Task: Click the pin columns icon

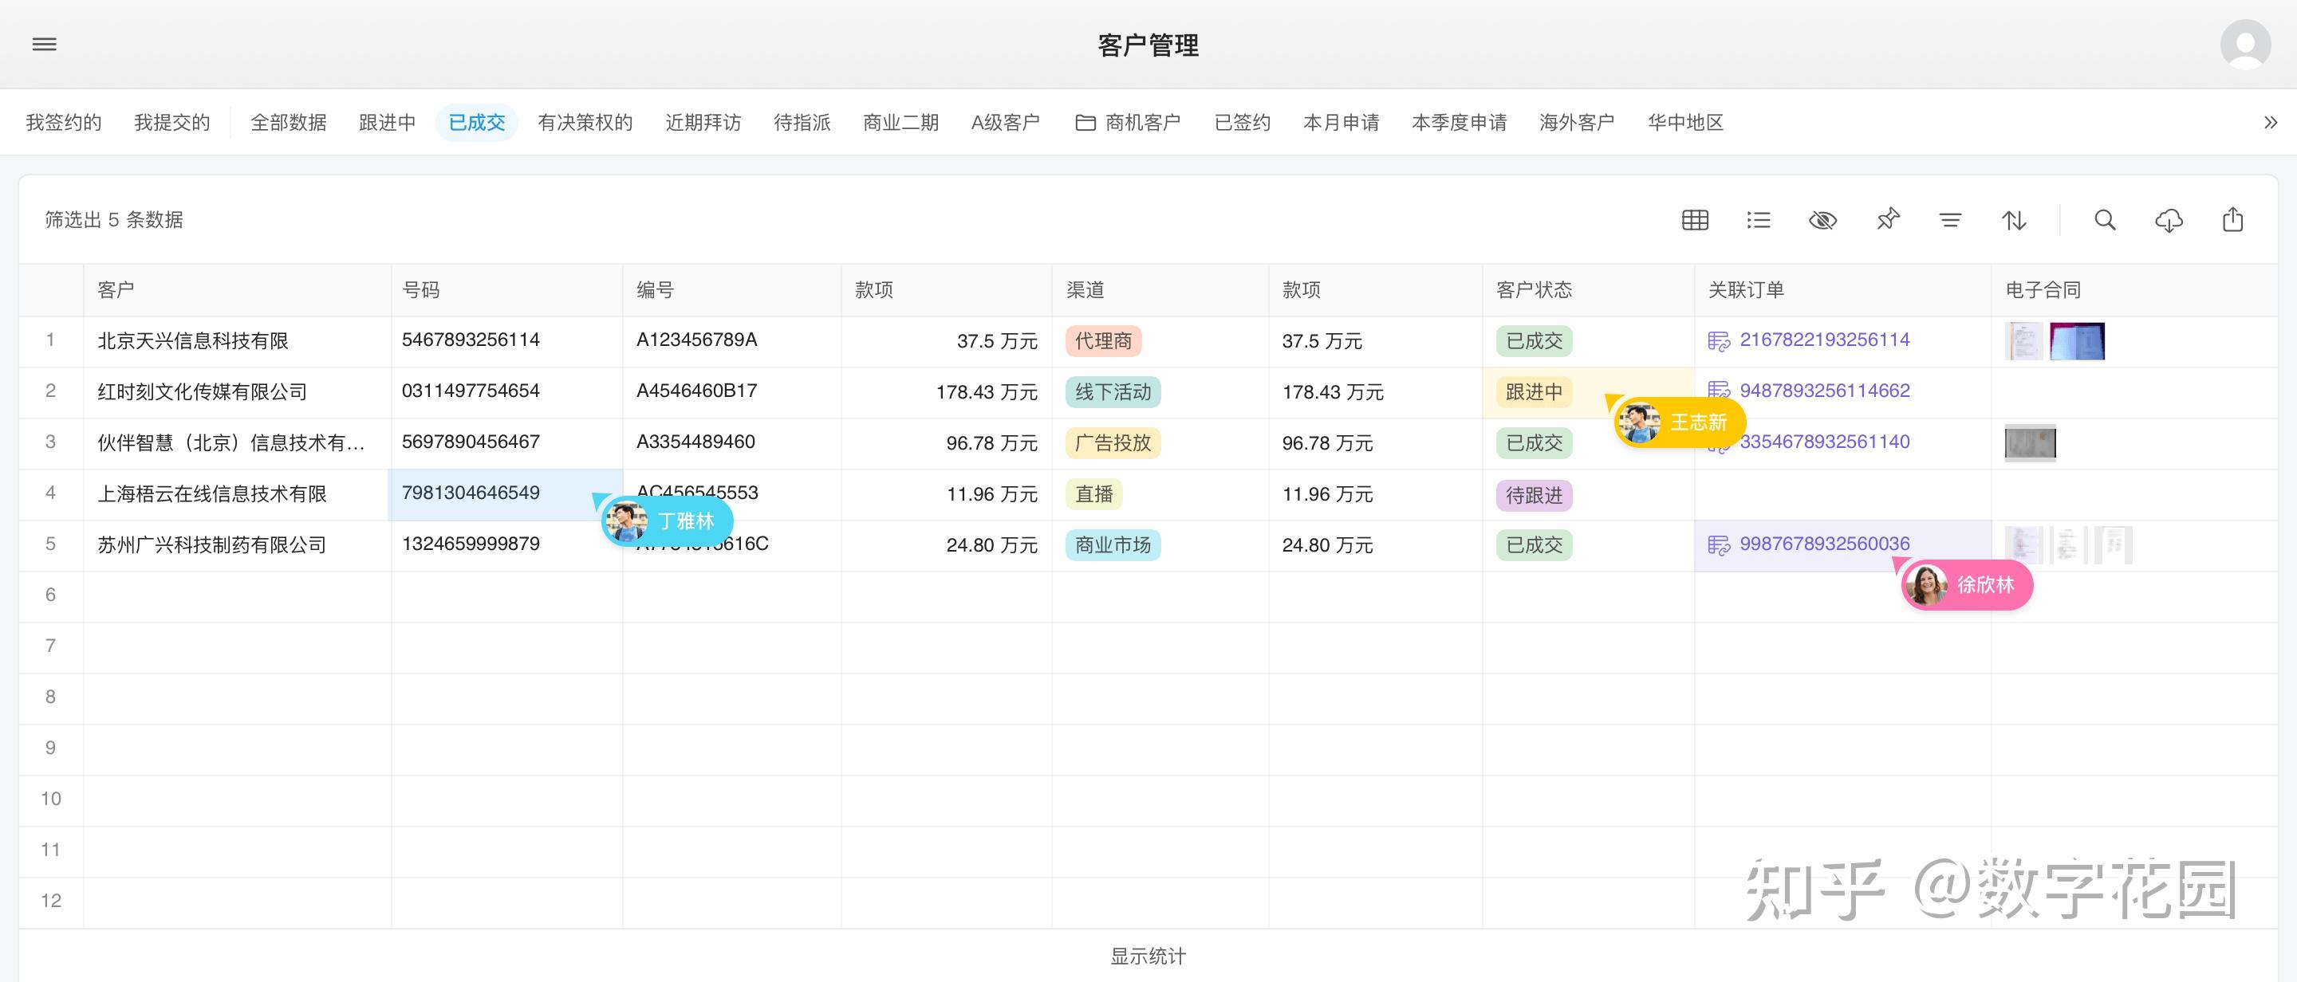Action: click(x=1888, y=220)
